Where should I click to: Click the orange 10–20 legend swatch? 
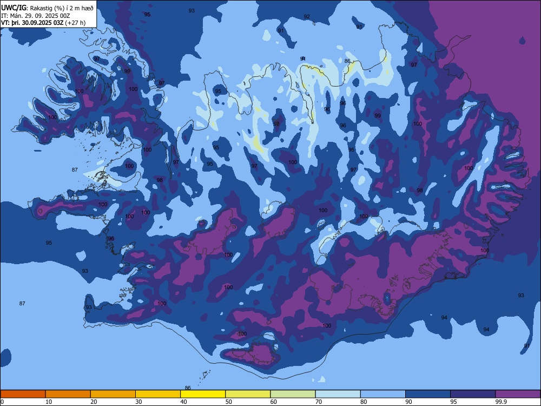point(68,394)
